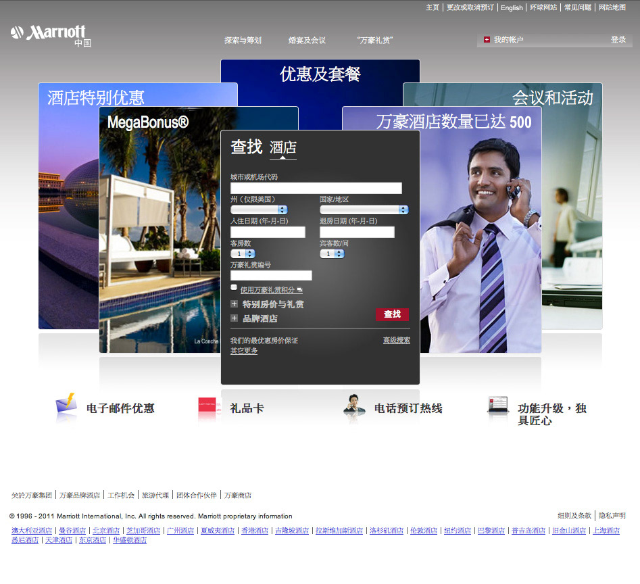
Task: Open the 常见问题 link
Action: coord(578,7)
